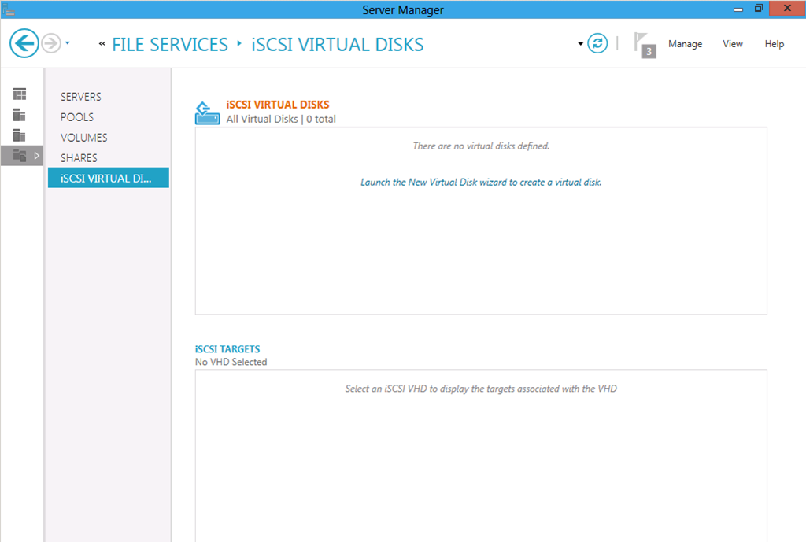Click the forward navigation arrow

tap(51, 43)
